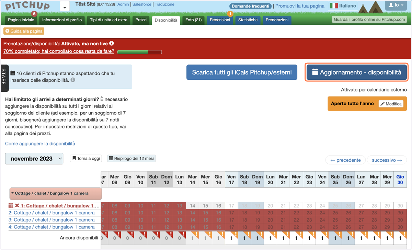Viewport: 412px width, 250px height.
Task: Open unit 3: Cottage / chalet / bungalow link
Action: point(51,220)
